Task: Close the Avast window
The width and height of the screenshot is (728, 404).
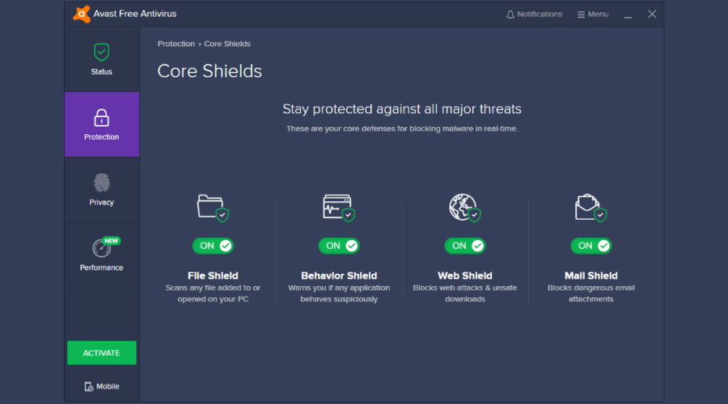Action: pyautogui.click(x=652, y=15)
